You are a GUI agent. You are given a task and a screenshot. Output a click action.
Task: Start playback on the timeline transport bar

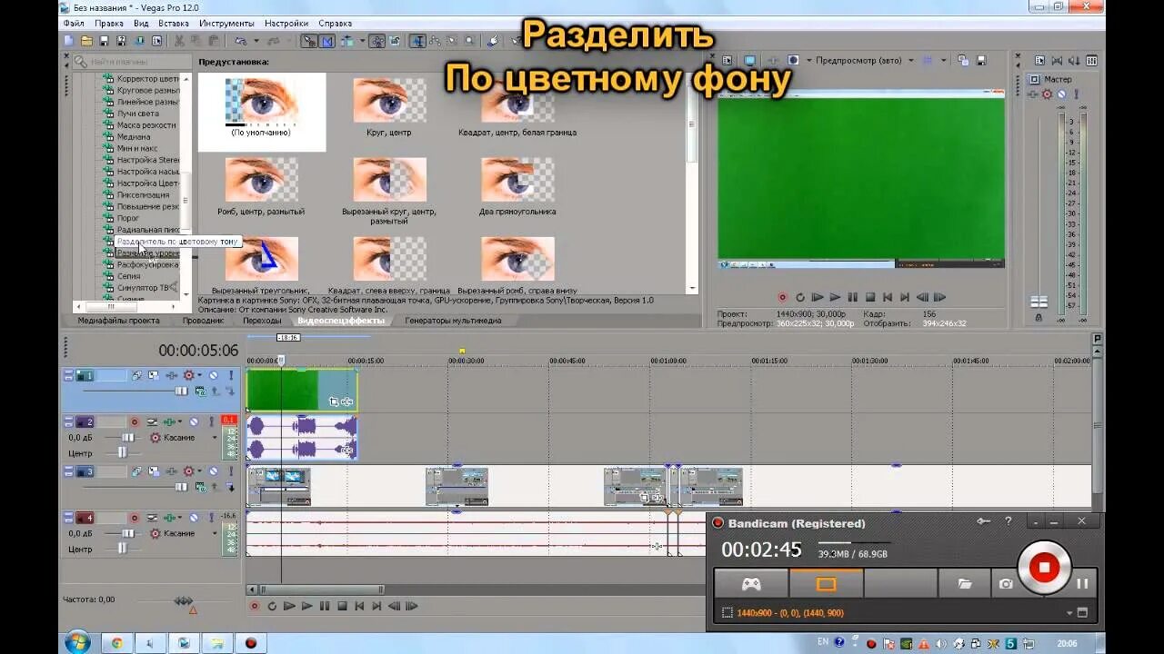pos(306,606)
